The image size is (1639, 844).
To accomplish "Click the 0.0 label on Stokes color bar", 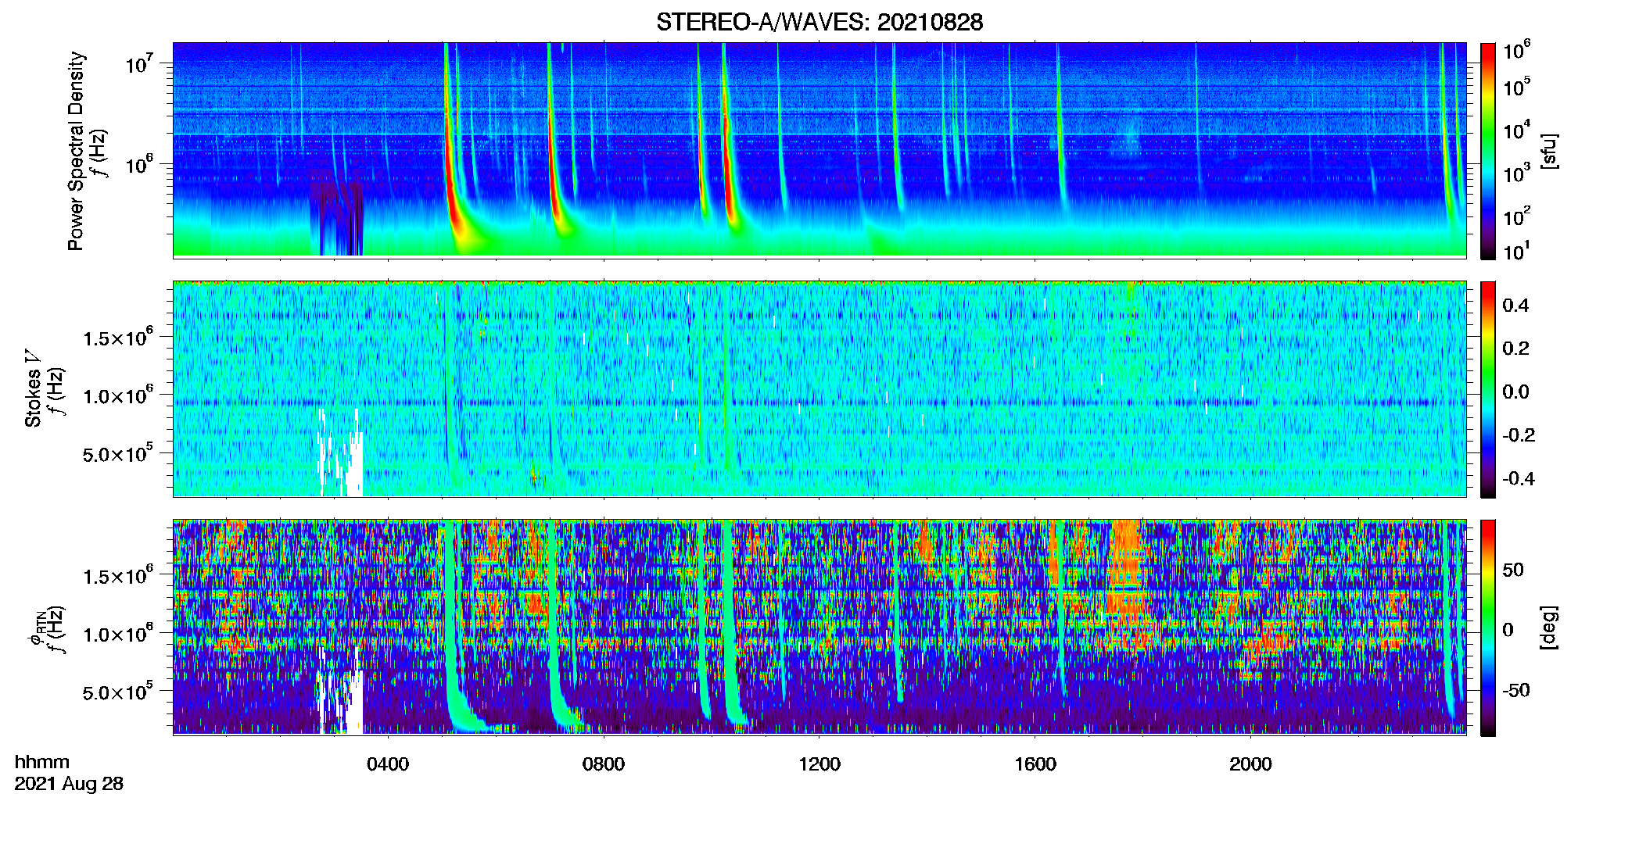I will (x=1515, y=392).
